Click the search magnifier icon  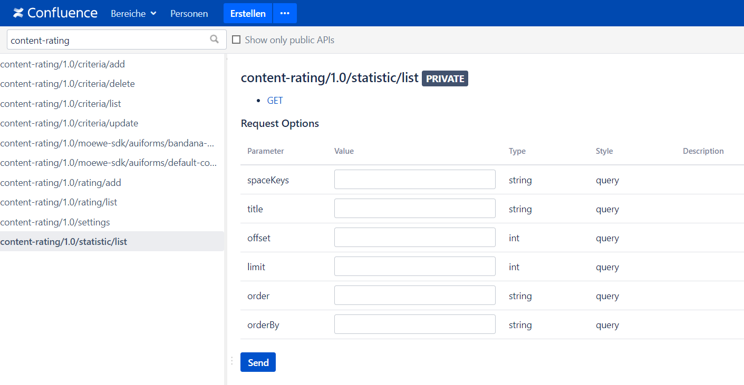pyautogui.click(x=214, y=40)
